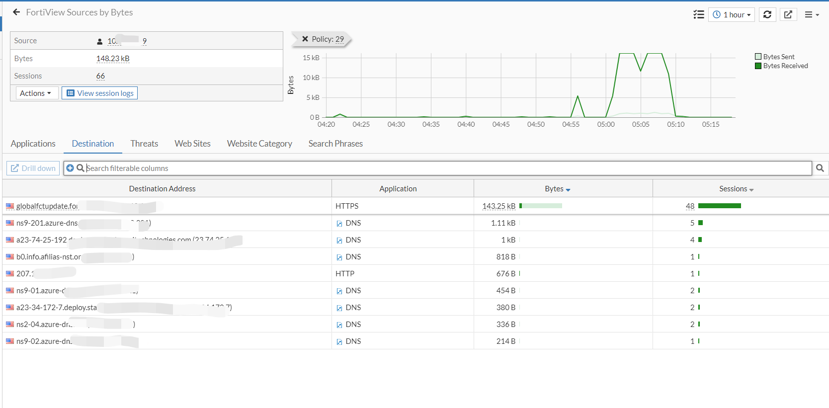The width and height of the screenshot is (829, 408).
Task: Open the view in new window icon
Action: pos(788,14)
